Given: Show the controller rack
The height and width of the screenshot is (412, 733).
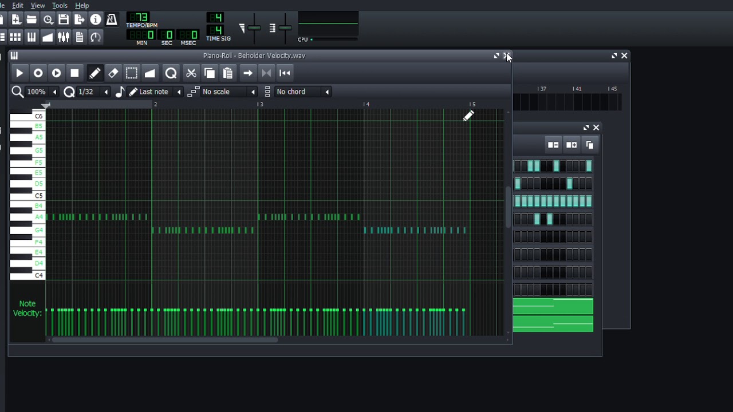Looking at the screenshot, I should [96, 37].
